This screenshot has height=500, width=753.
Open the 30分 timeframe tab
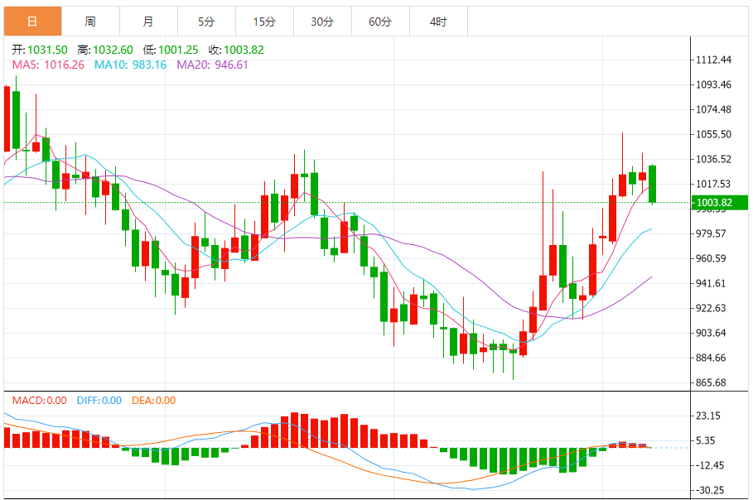(323, 22)
